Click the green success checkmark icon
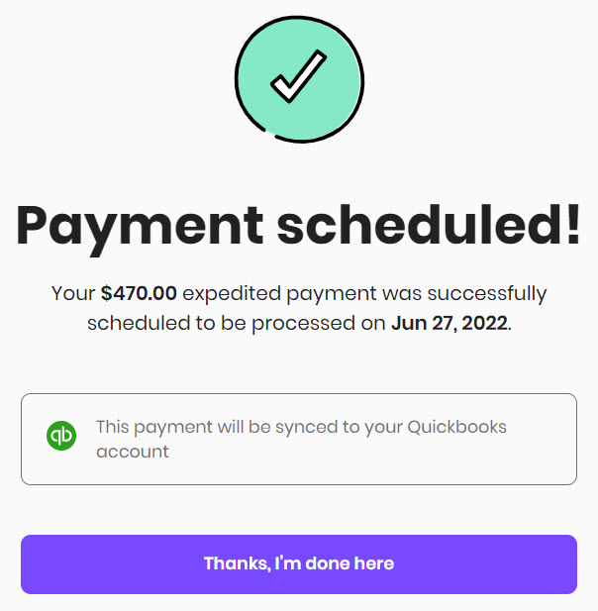598x611 pixels. pyautogui.click(x=299, y=79)
